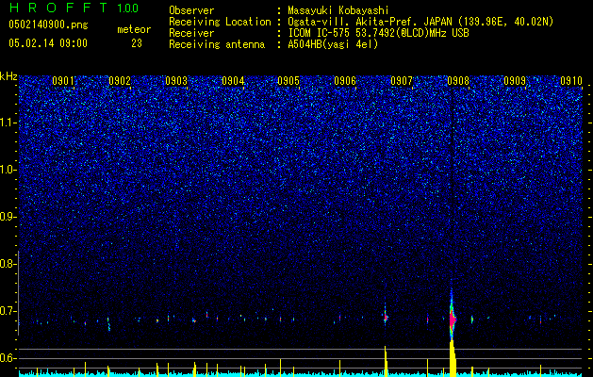Viewport: 593px width, 377px height.
Task: Click the 0904 time marker
Action: coord(233,81)
